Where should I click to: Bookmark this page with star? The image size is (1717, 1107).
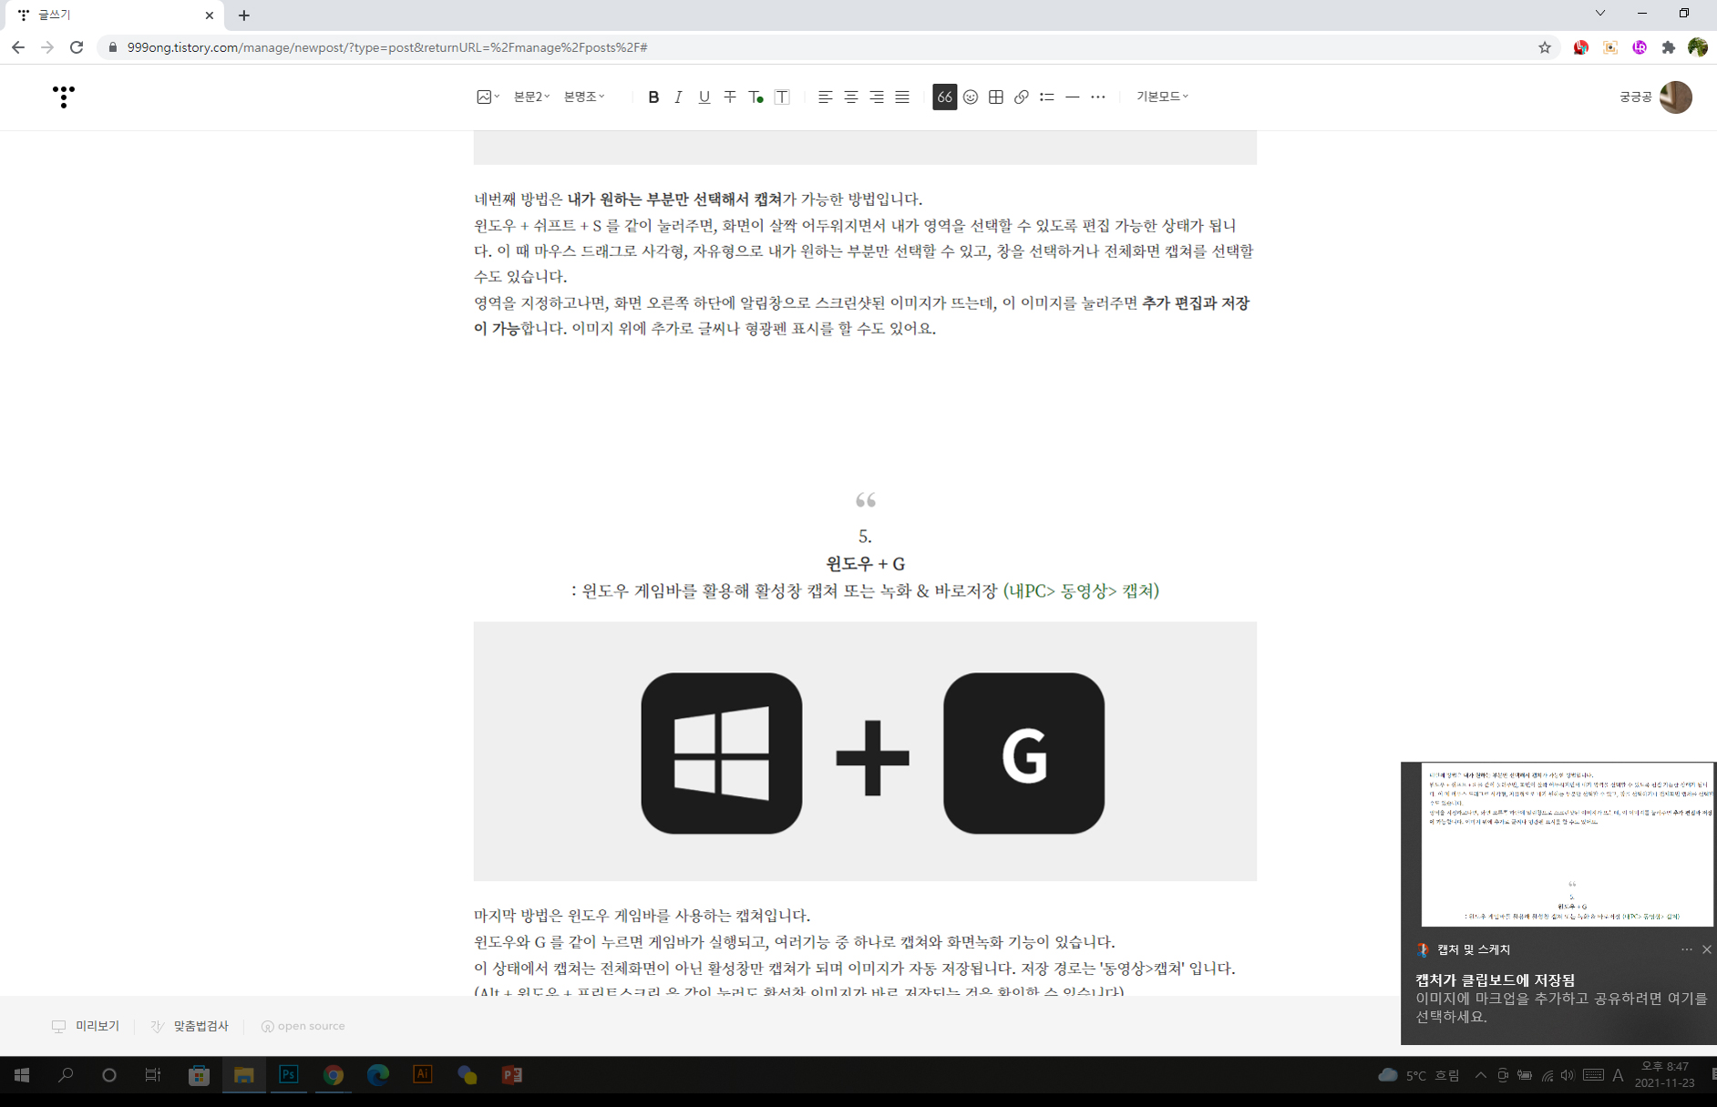click(x=1545, y=47)
